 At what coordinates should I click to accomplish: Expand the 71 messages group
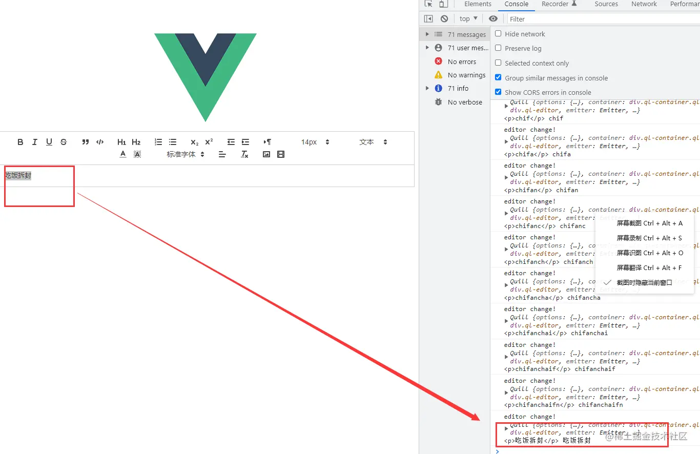point(427,34)
